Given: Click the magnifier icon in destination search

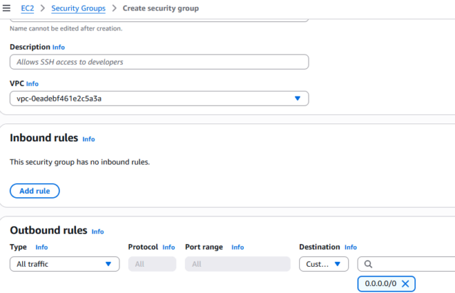Looking at the screenshot, I should [x=368, y=264].
